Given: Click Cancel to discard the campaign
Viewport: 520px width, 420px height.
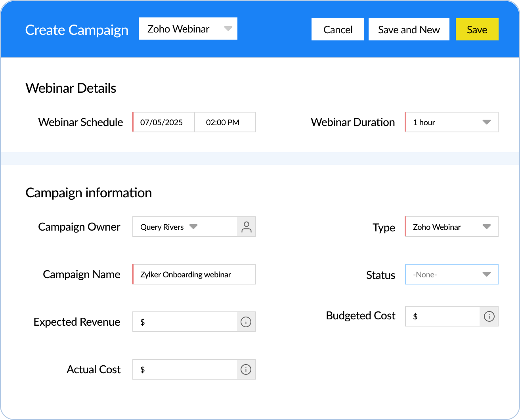Looking at the screenshot, I should pyautogui.click(x=337, y=29).
